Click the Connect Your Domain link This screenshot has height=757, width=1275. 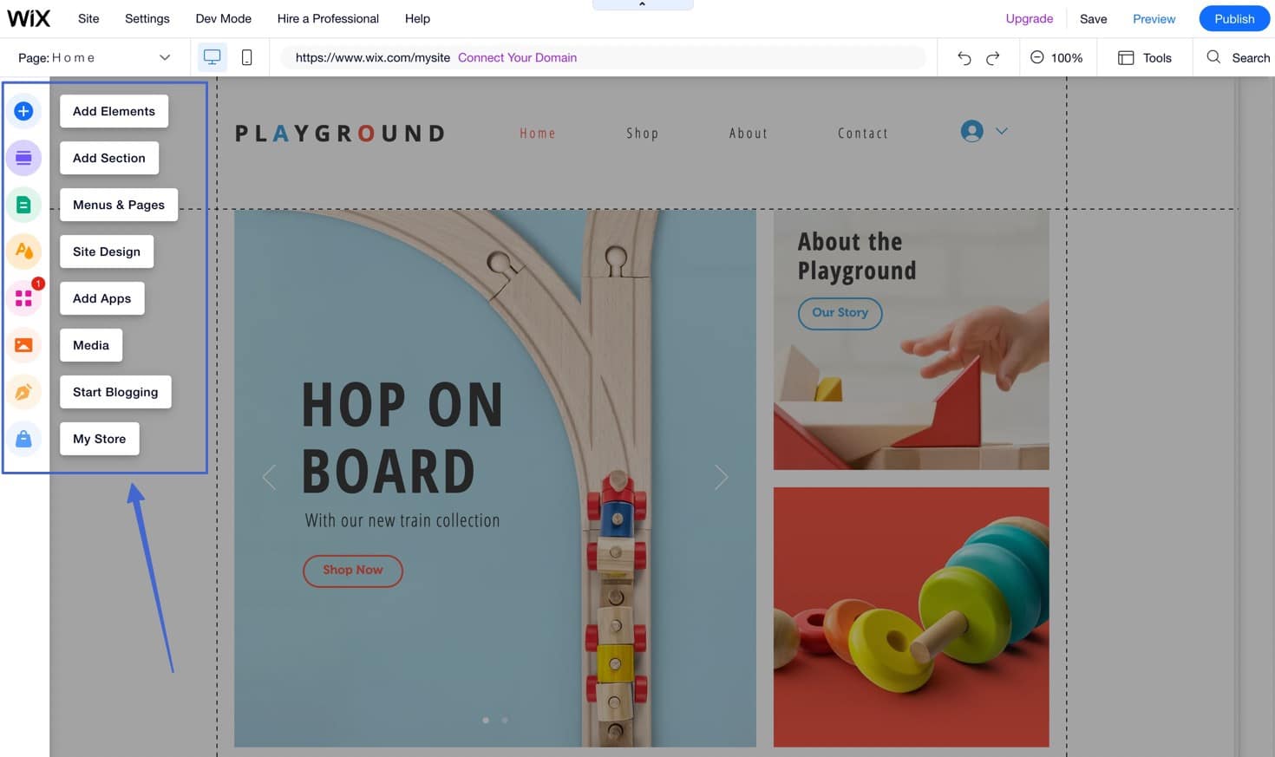(517, 57)
